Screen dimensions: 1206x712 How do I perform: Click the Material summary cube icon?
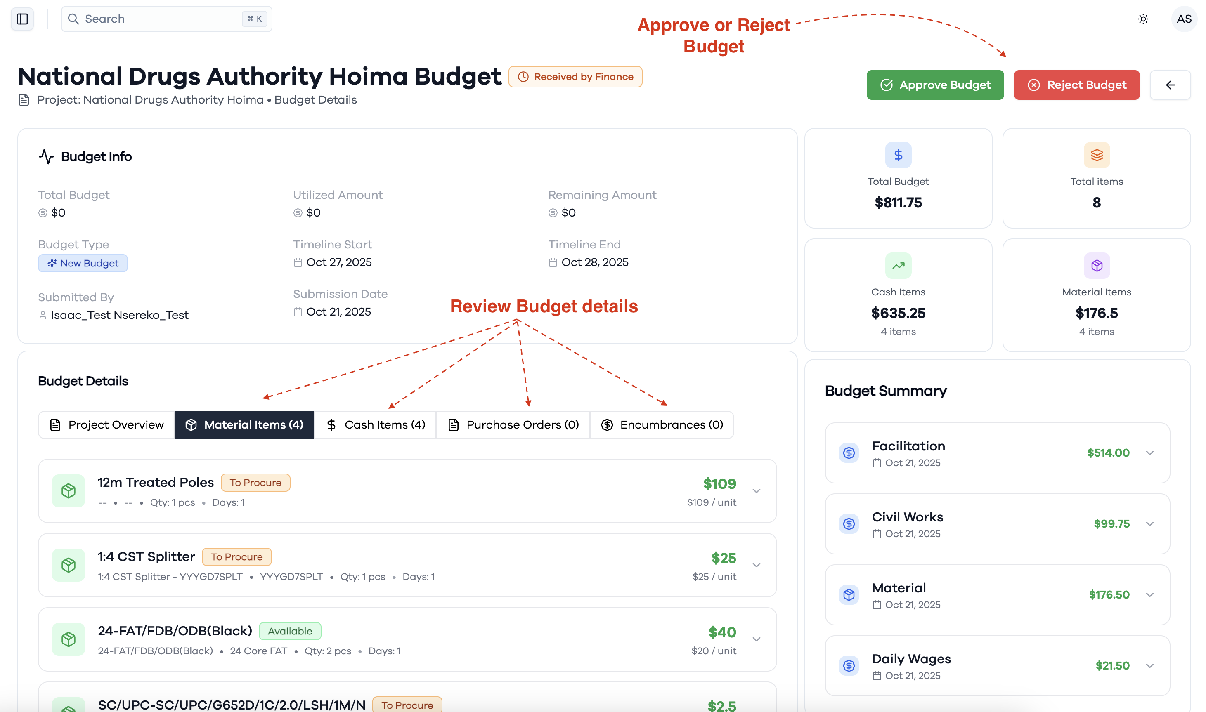(849, 594)
